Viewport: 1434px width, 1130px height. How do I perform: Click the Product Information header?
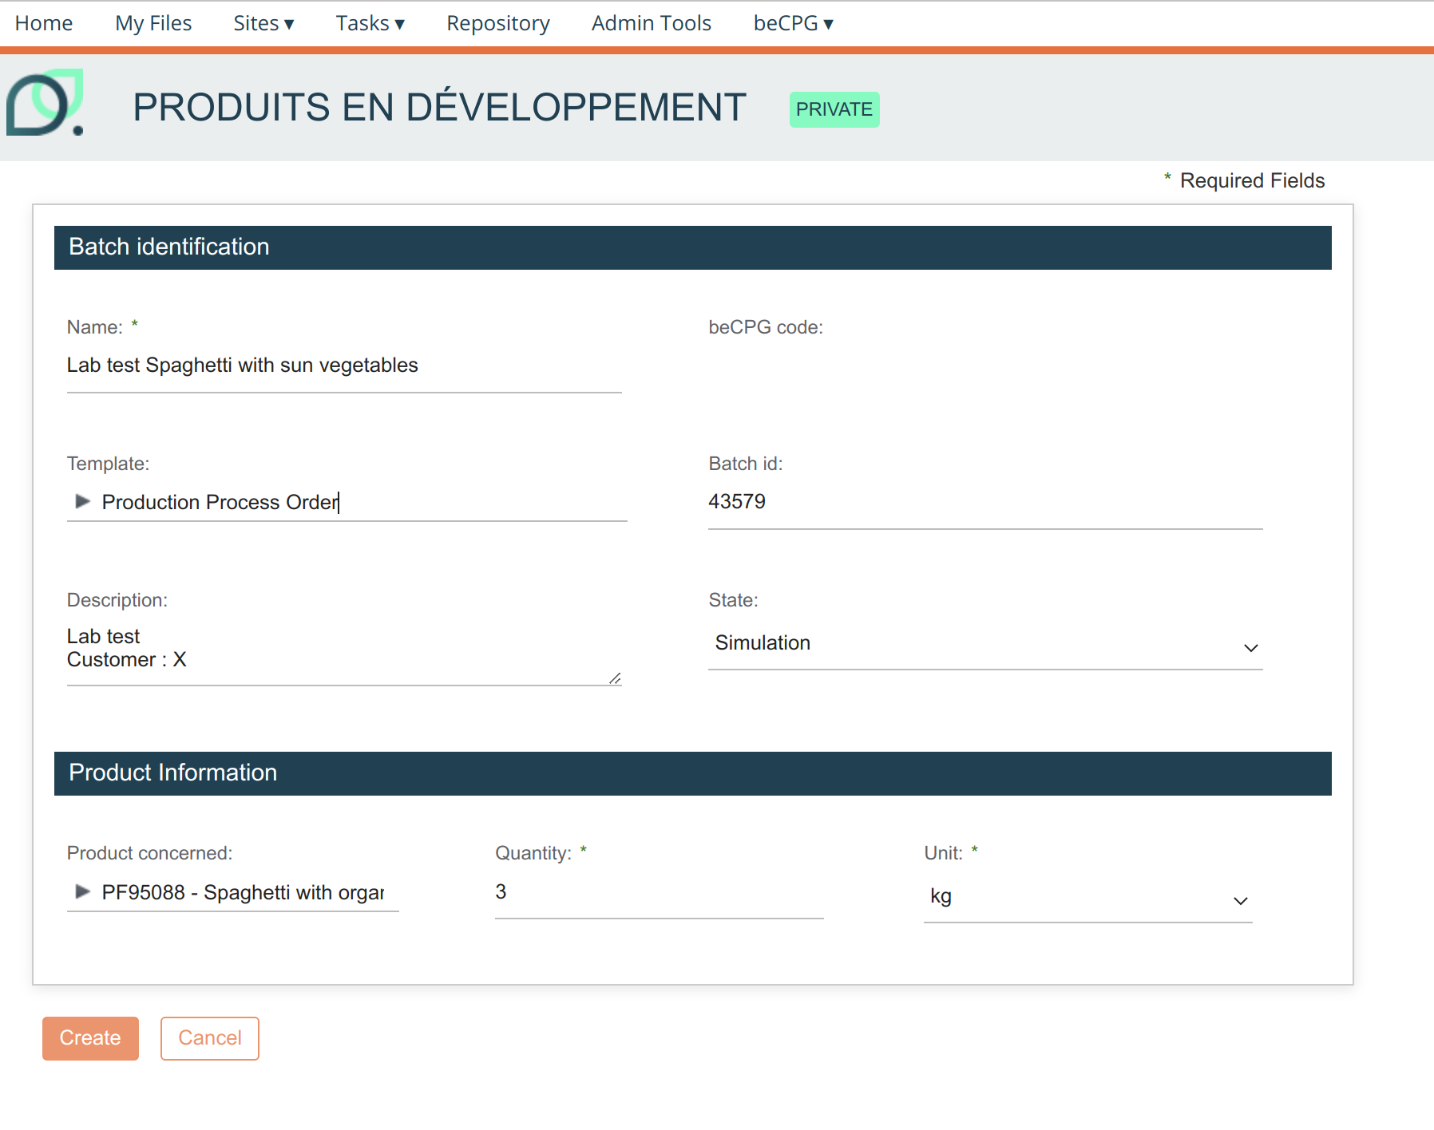coord(693,773)
